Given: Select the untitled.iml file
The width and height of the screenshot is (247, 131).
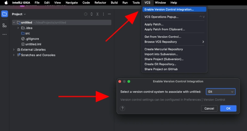Looking at the screenshot, I should coord(31,44).
